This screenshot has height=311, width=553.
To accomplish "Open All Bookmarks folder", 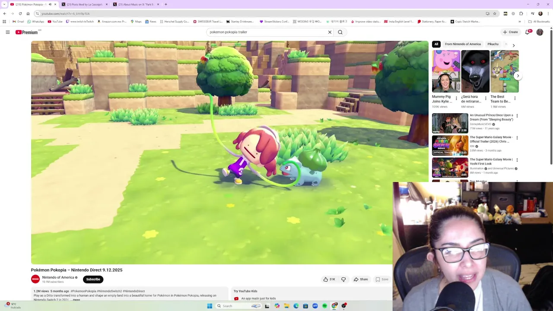I will (539, 22).
